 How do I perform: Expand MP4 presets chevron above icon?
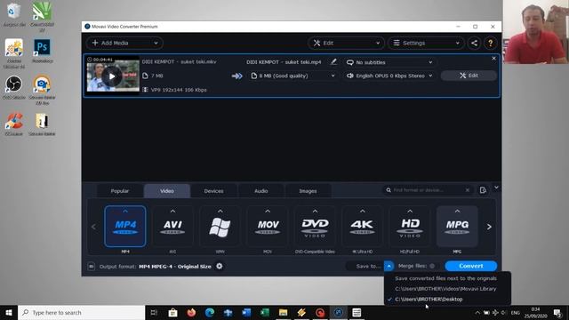tap(125, 211)
